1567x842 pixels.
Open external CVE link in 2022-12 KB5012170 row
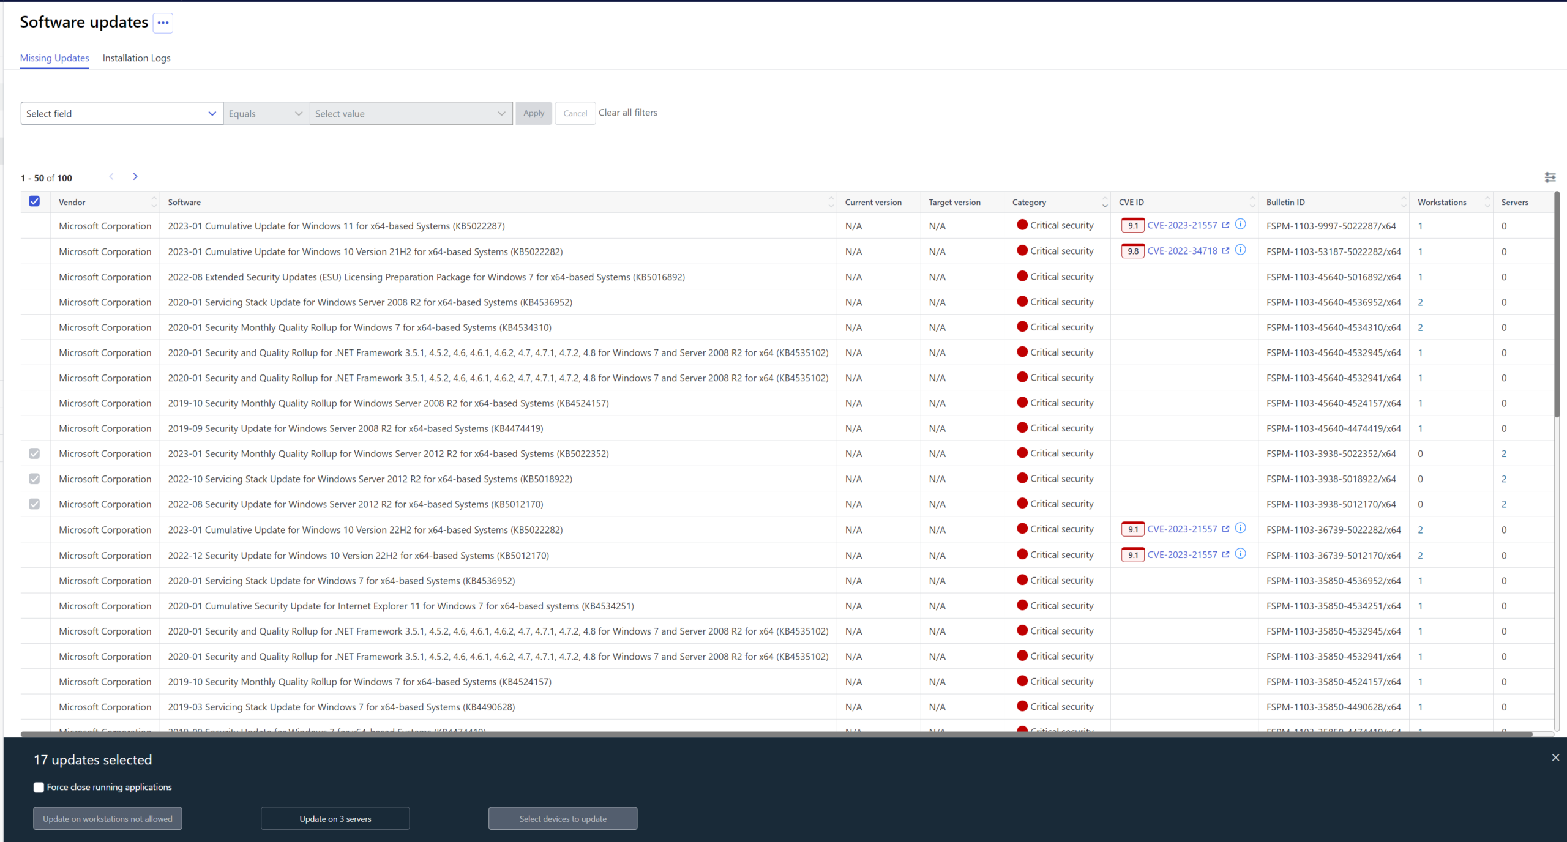click(1225, 554)
